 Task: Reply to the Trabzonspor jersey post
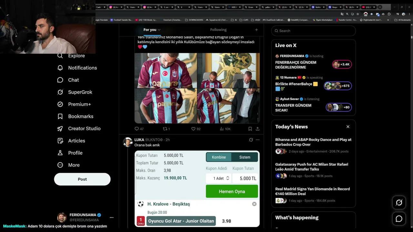pyautogui.click(x=139, y=129)
